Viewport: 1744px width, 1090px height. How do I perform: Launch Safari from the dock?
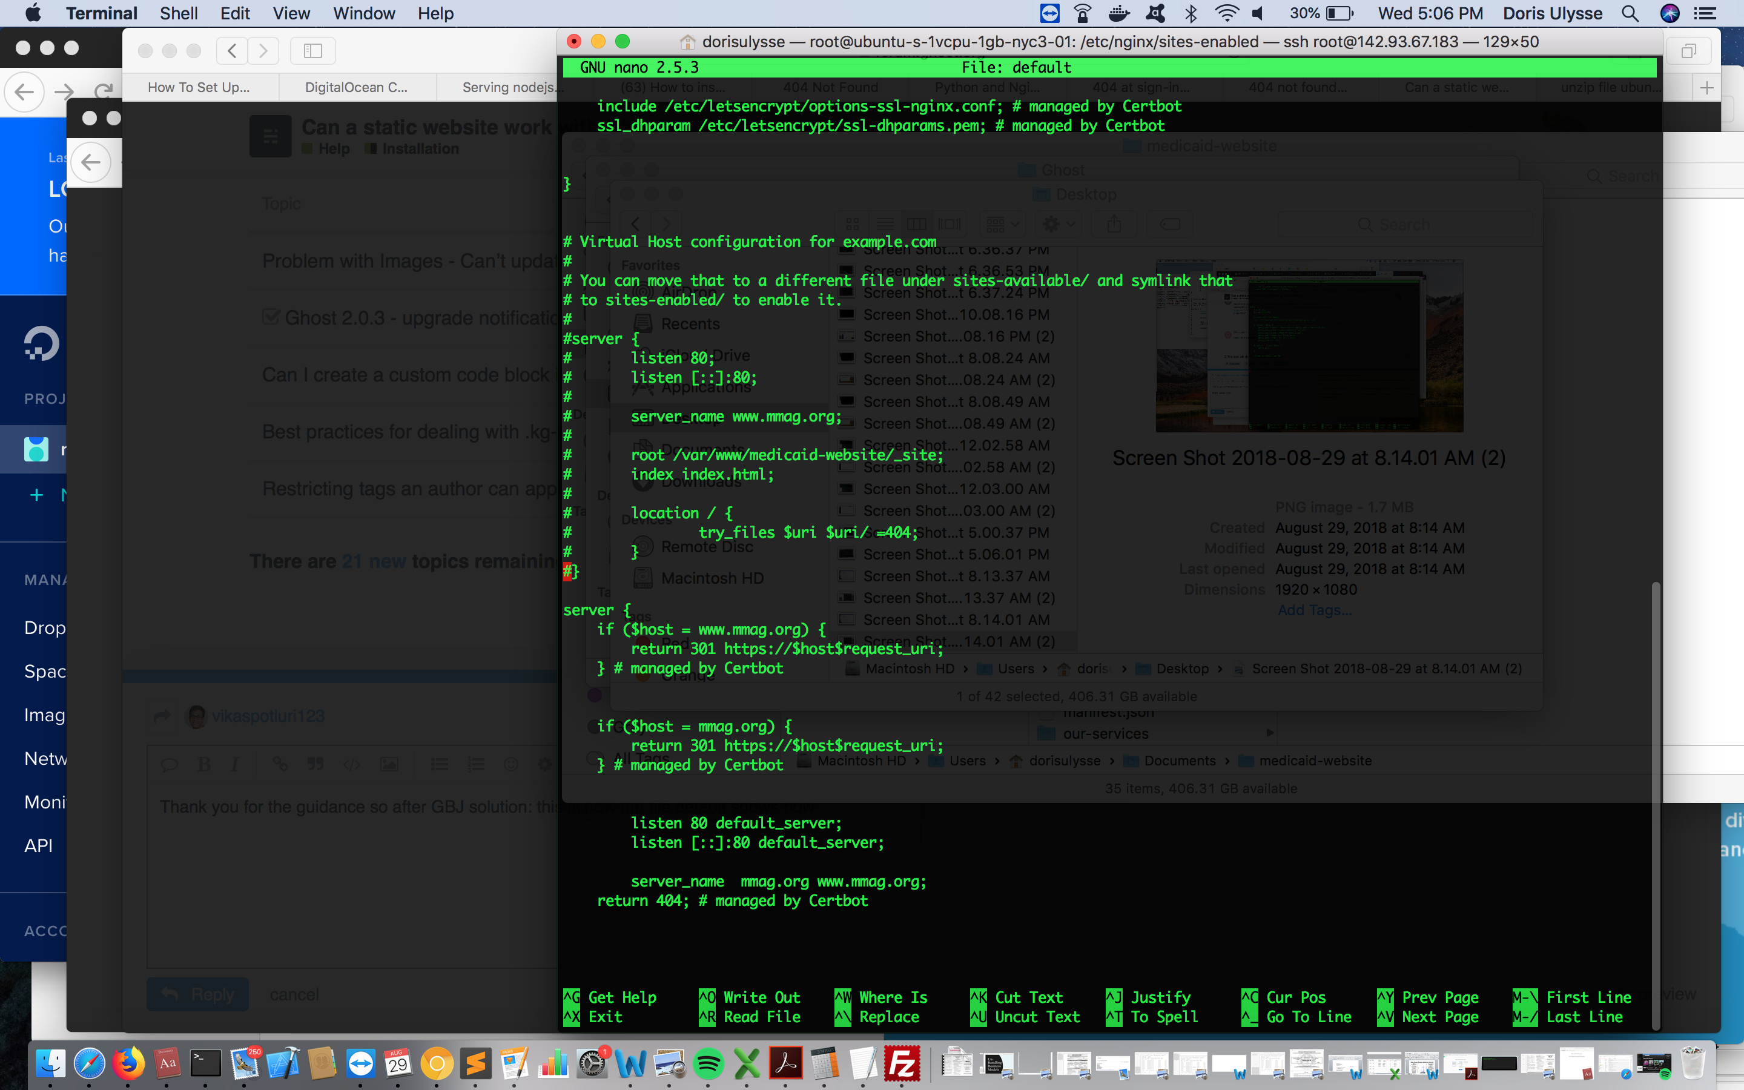[90, 1063]
